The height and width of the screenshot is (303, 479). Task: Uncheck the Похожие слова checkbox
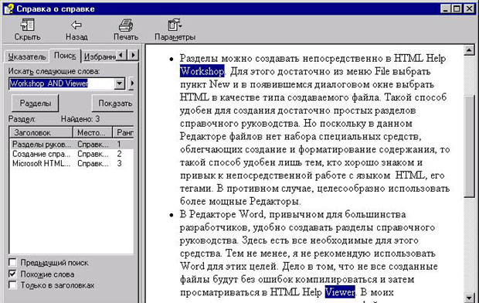[x=12, y=274]
